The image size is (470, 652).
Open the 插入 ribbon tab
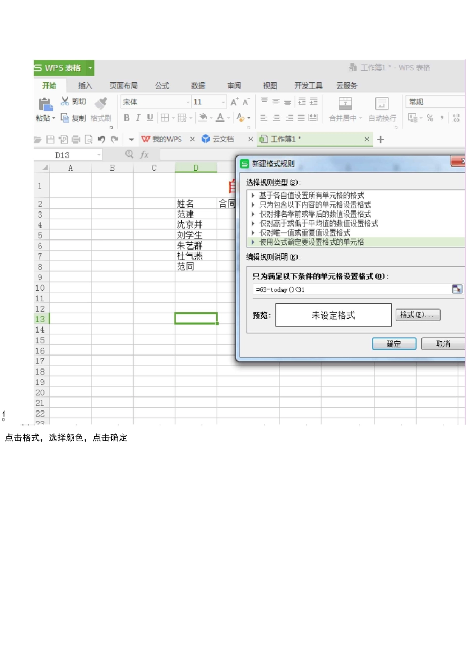click(85, 86)
